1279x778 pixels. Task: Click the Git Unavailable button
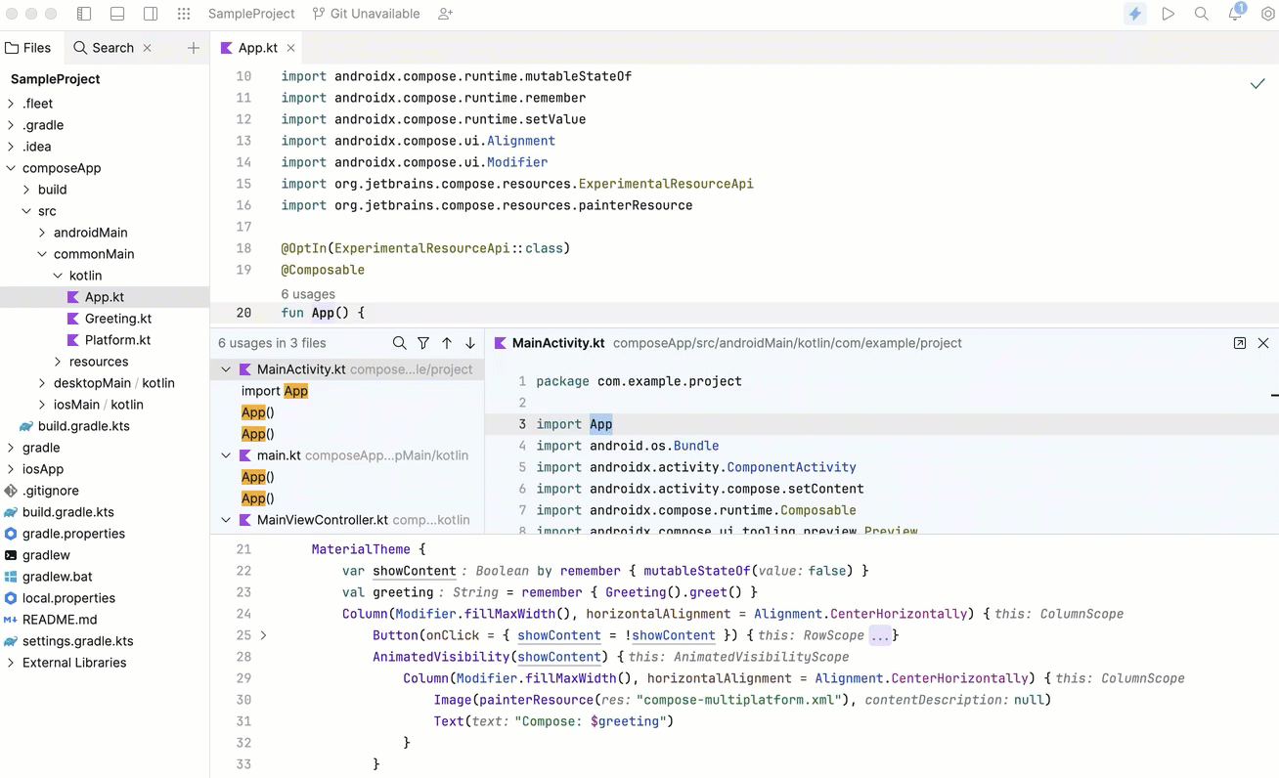366,14
